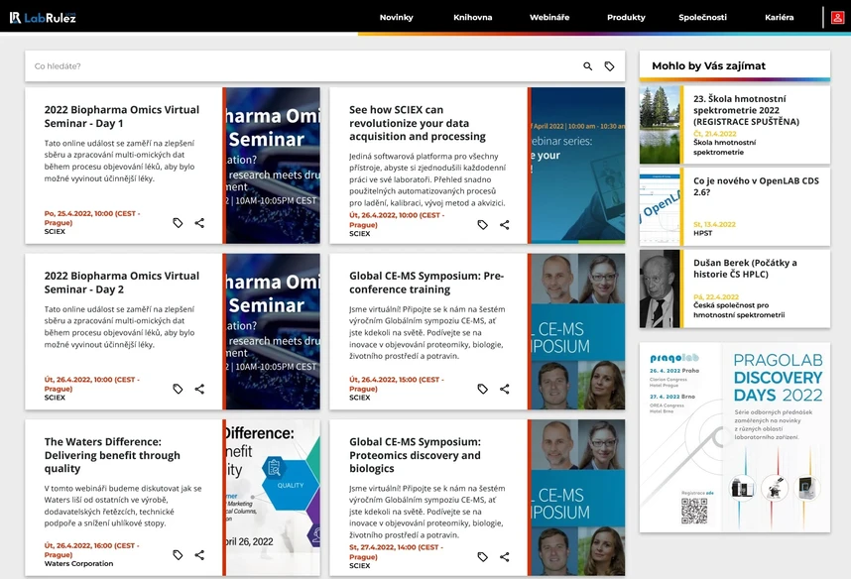Click 'HPST' label under OpenLAB item

click(702, 233)
